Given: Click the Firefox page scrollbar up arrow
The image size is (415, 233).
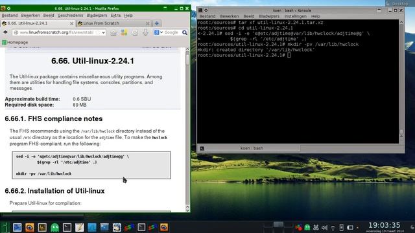Looking at the screenshot, I should coord(187,49).
